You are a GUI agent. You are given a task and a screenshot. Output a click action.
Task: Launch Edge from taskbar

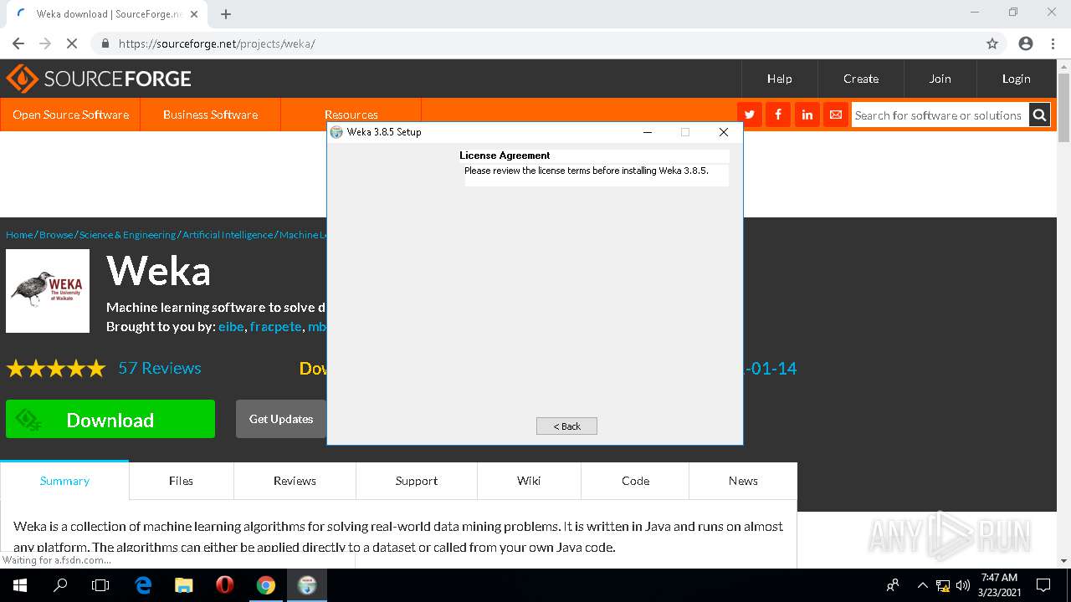[x=143, y=585]
